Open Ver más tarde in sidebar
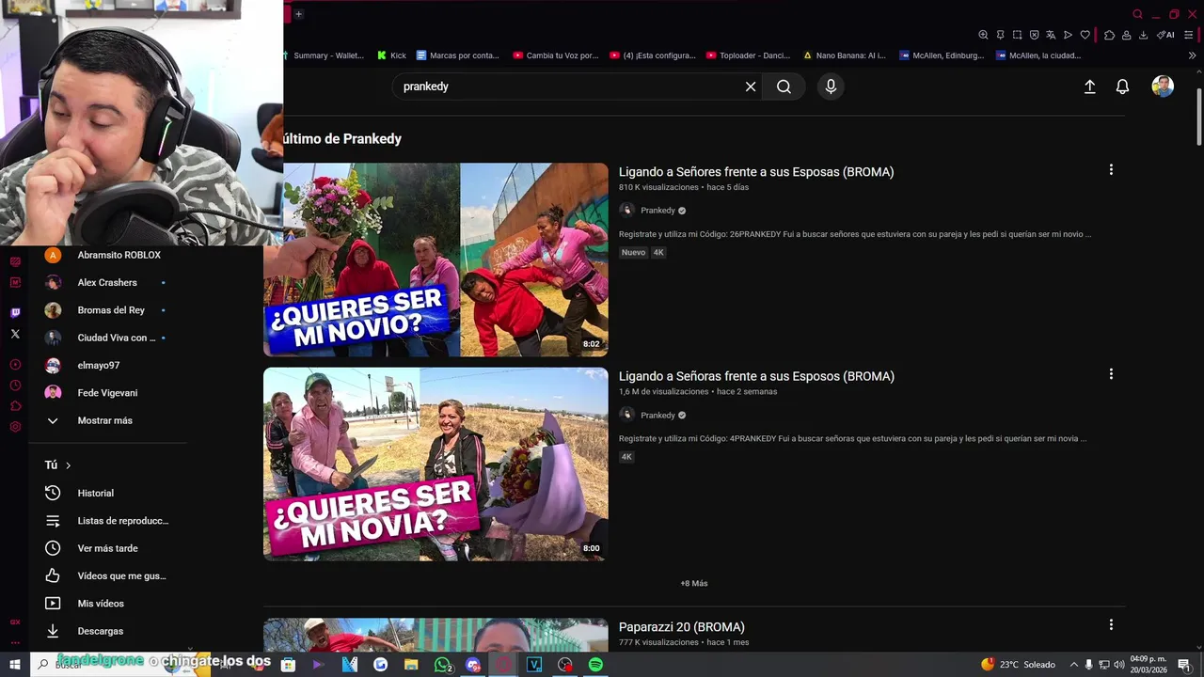The width and height of the screenshot is (1204, 677). [x=108, y=548]
